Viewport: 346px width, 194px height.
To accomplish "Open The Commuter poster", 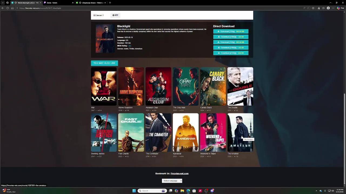I will [x=158, y=133].
